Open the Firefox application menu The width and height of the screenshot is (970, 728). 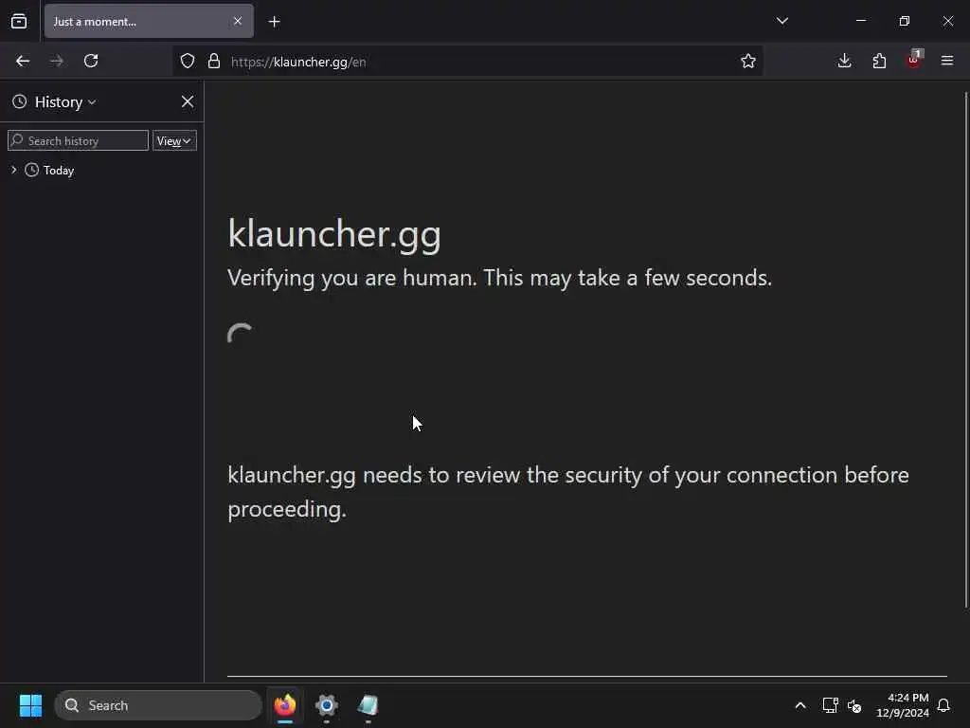(x=947, y=61)
